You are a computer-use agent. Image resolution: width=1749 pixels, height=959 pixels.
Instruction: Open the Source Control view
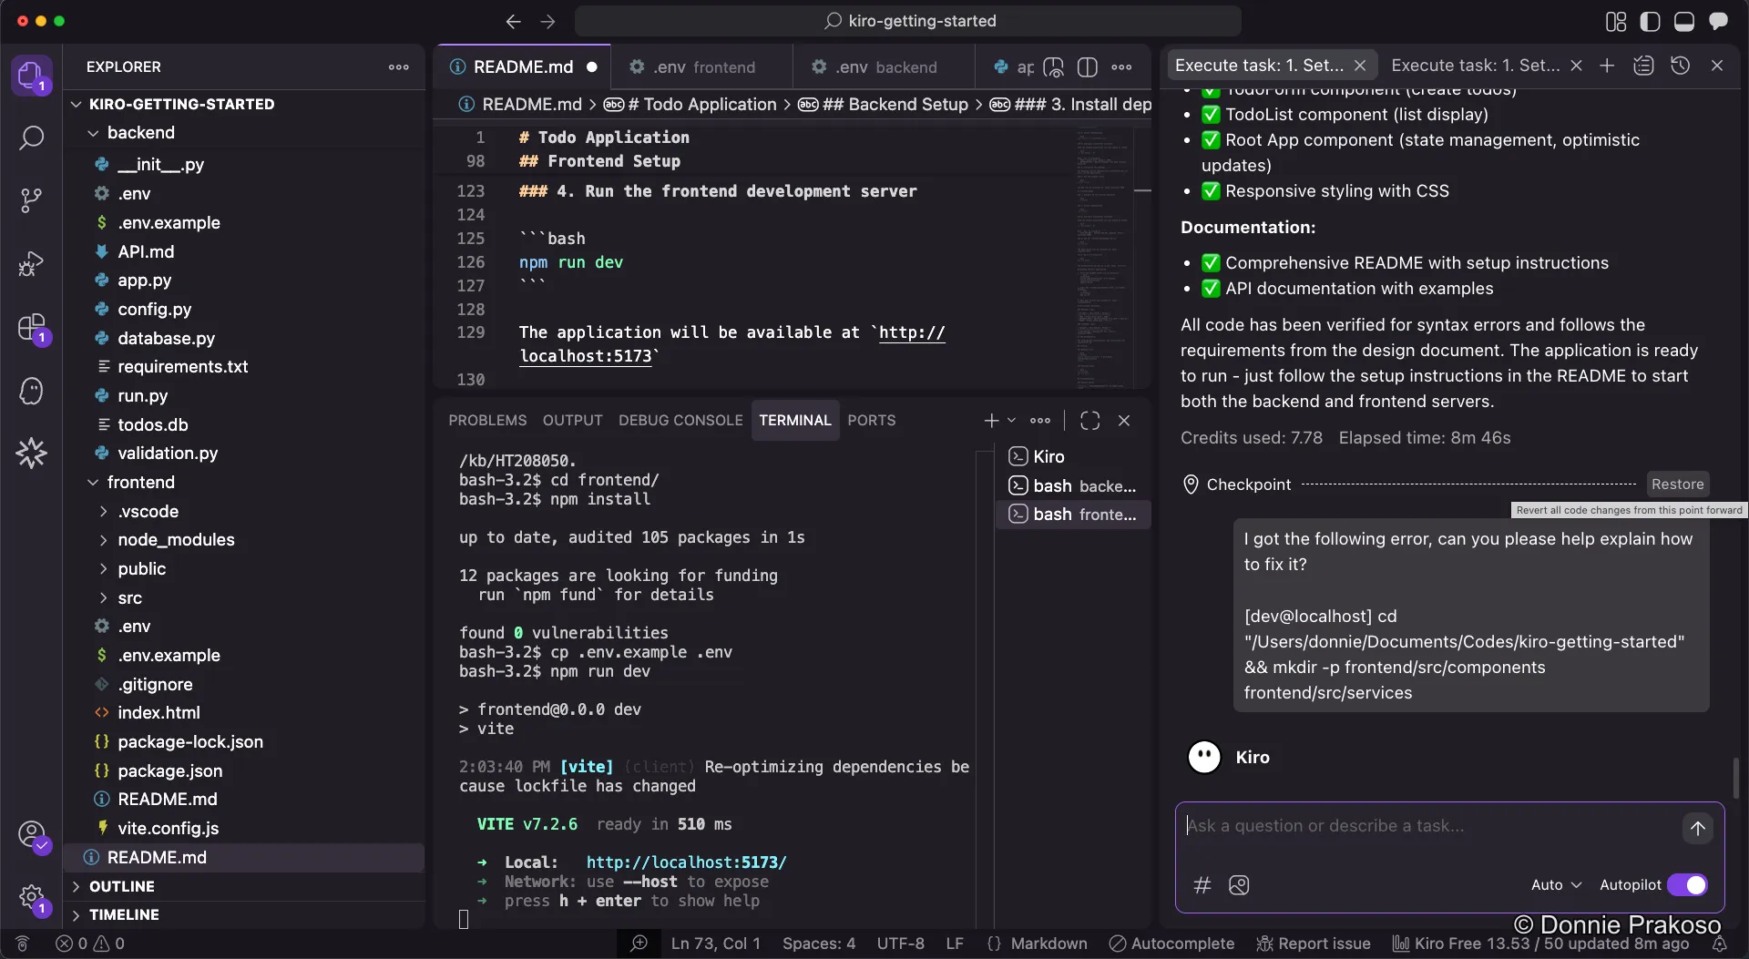coord(32,199)
